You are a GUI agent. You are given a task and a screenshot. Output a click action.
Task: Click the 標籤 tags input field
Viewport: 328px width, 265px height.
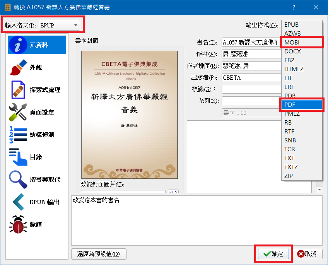tap(251, 89)
